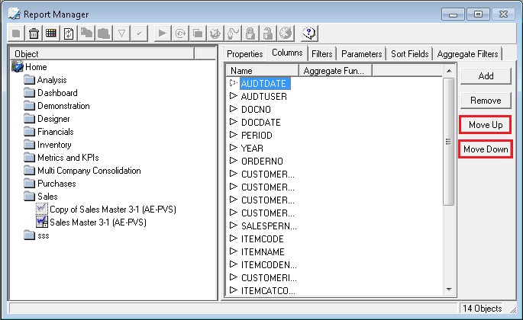Switch to the Aggregate Filters tab
The image size is (523, 320).
467,54
